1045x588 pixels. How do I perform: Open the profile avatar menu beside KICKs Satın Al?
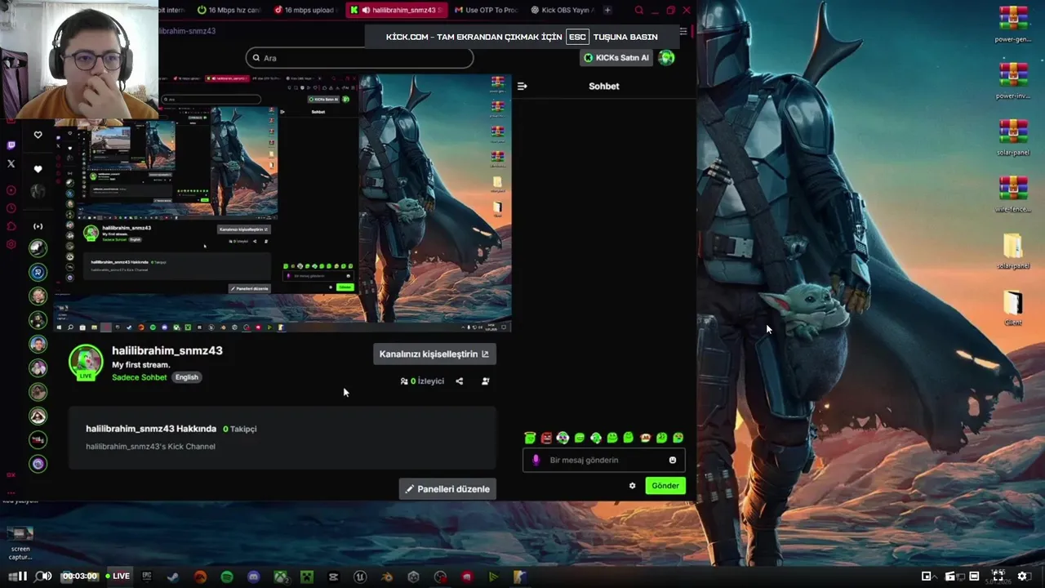667,58
